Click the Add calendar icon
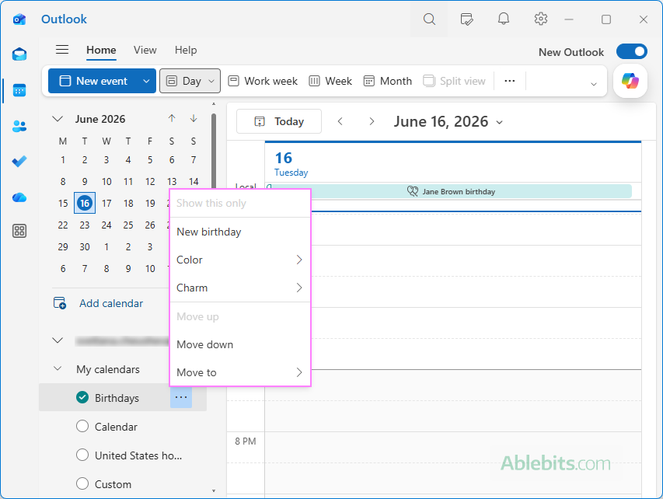Image resolution: width=663 pixels, height=499 pixels. tap(60, 303)
